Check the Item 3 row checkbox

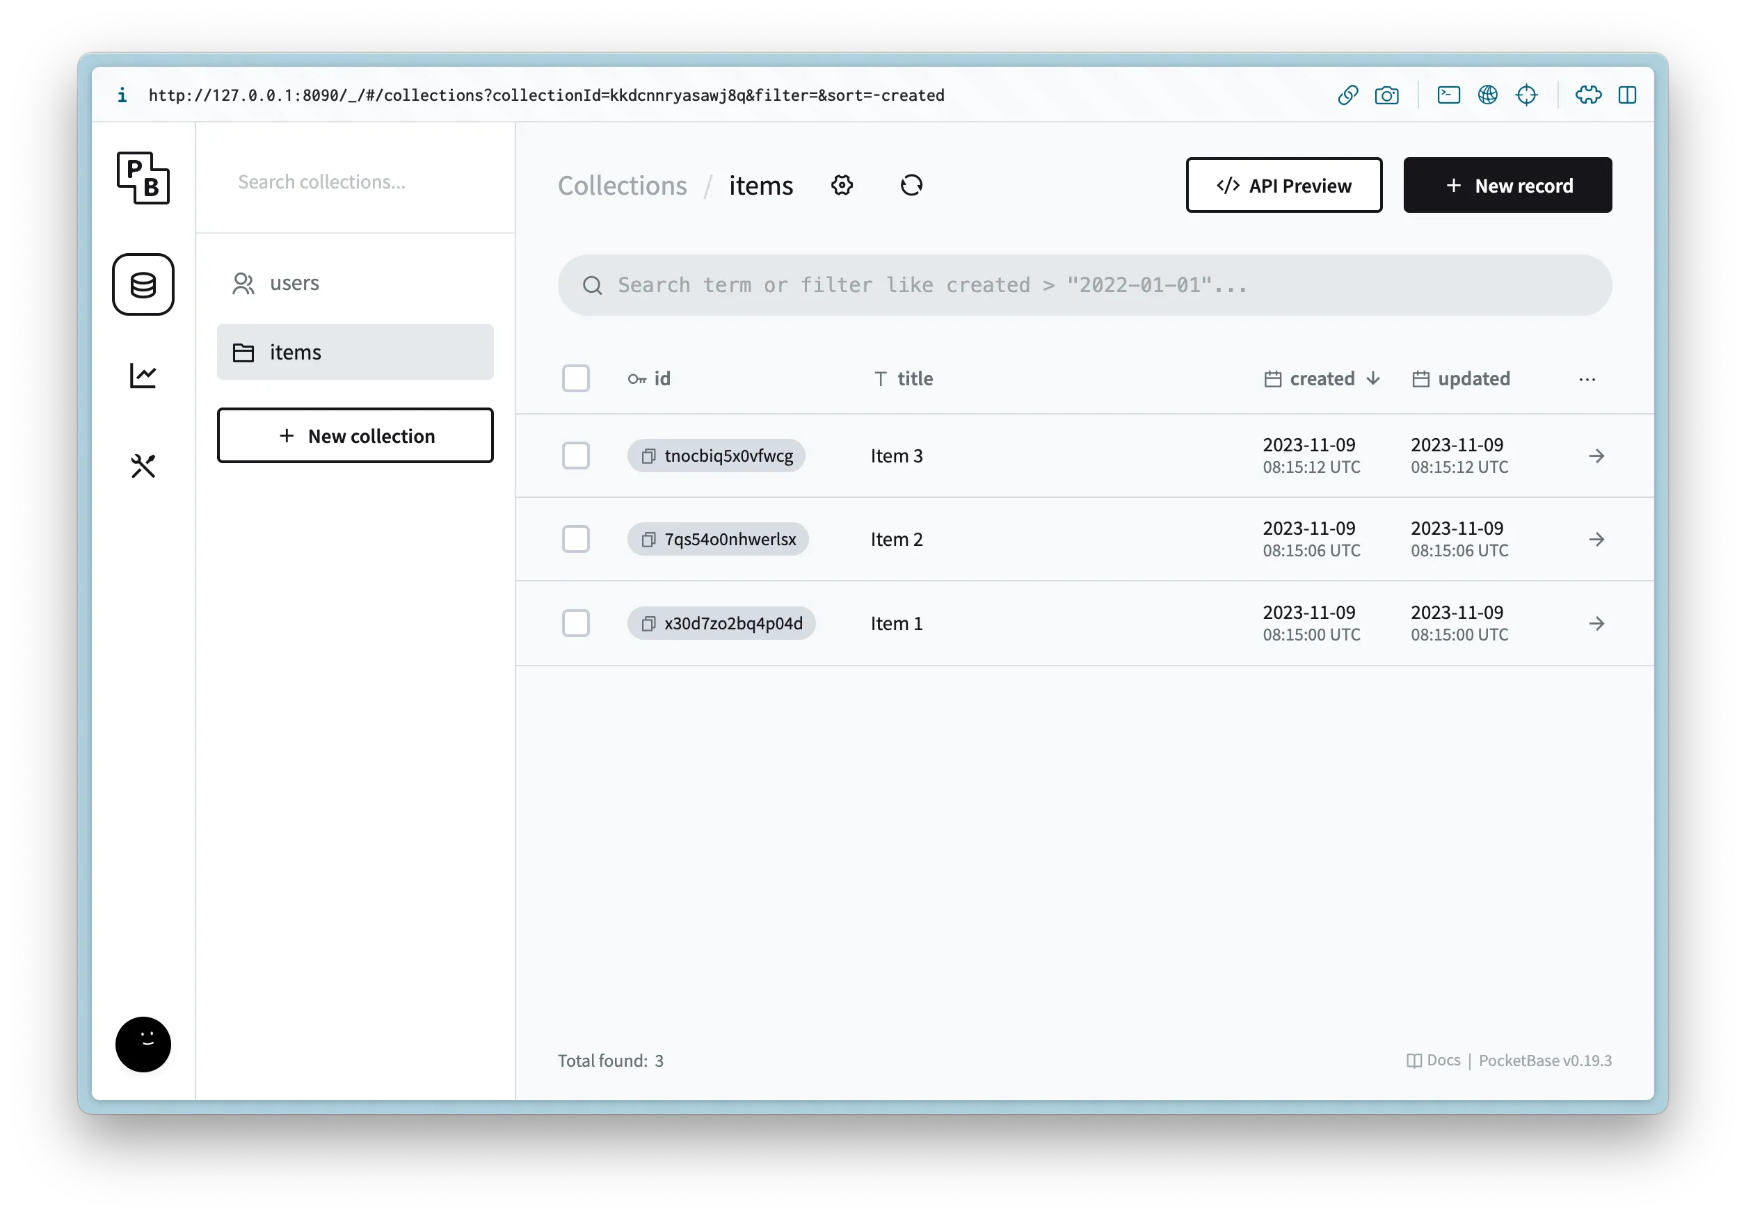(x=576, y=456)
